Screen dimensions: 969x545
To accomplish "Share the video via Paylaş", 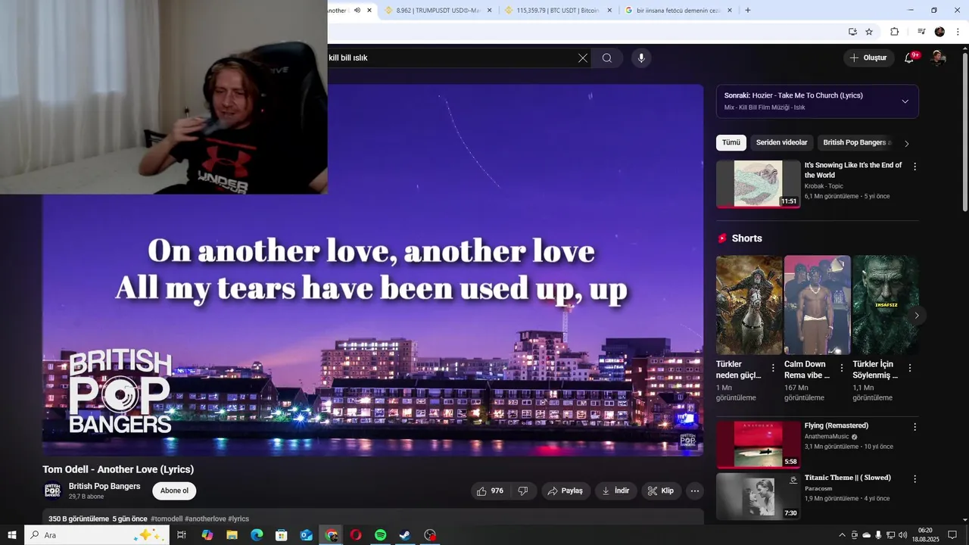I will click(565, 490).
